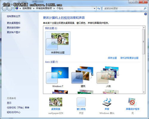Click the 控制面板 breadcrumb item

point(27,8)
